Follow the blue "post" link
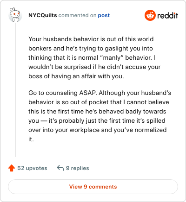Screen dimensions: 186x202 pos(104,15)
